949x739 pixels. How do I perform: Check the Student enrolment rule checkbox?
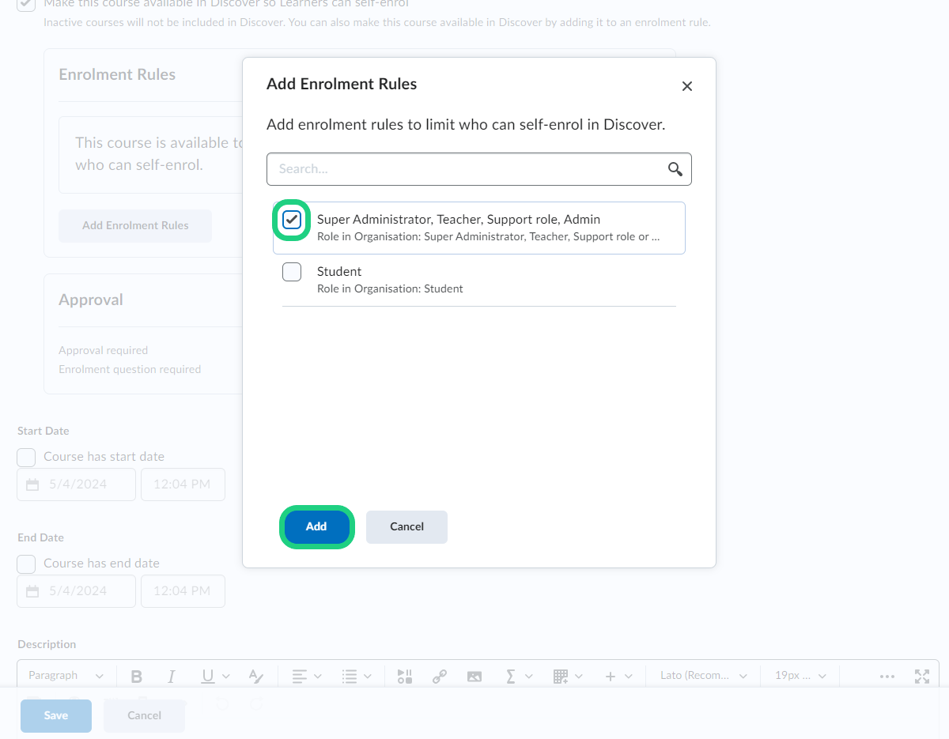click(292, 272)
